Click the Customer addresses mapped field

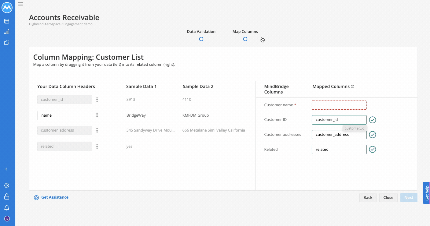coord(339,134)
